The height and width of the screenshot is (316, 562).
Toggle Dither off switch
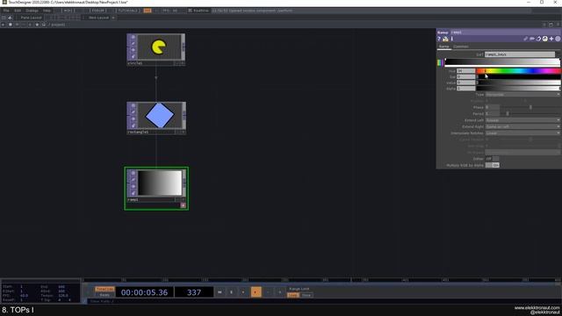click(x=492, y=159)
